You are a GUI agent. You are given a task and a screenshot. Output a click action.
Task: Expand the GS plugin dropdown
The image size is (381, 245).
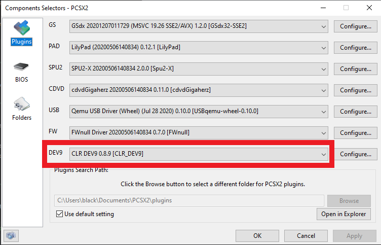[199, 26]
